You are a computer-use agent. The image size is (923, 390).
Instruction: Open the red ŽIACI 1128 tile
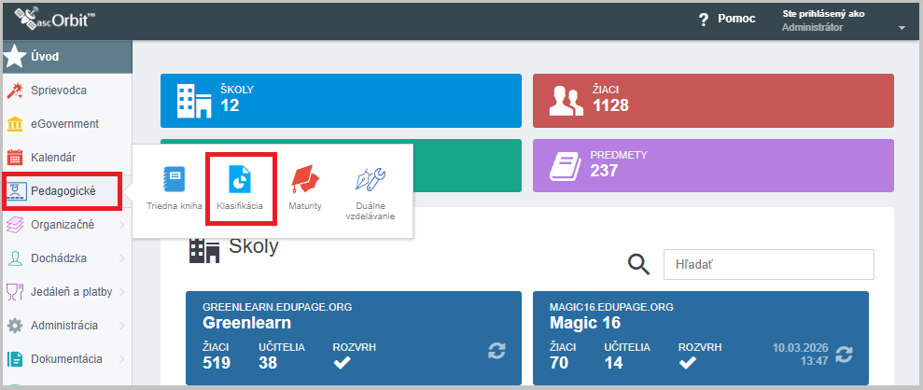tap(712, 99)
